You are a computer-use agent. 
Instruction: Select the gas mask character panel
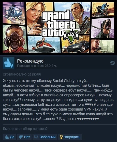[x=14, y=39]
